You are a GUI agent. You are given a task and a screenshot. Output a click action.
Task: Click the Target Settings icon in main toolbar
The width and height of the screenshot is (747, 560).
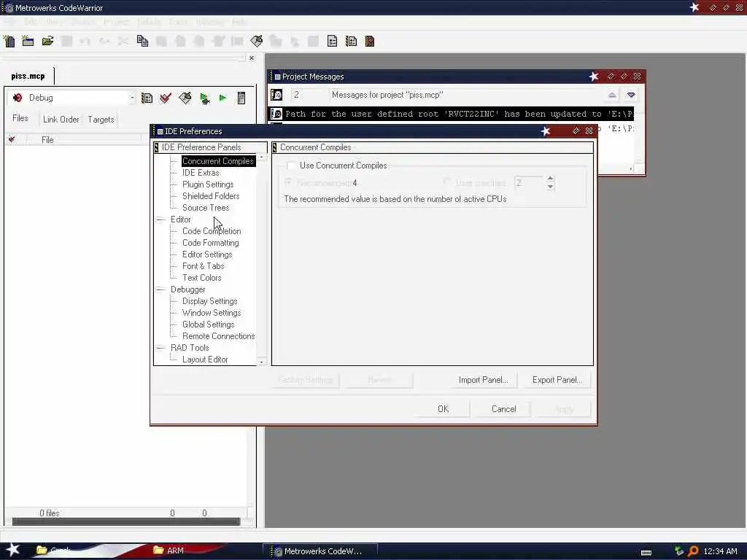coord(351,42)
